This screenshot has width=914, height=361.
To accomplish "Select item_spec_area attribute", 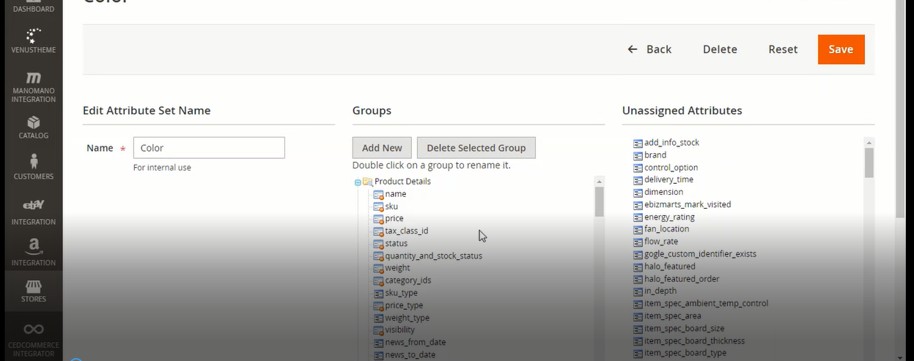I will 673,316.
